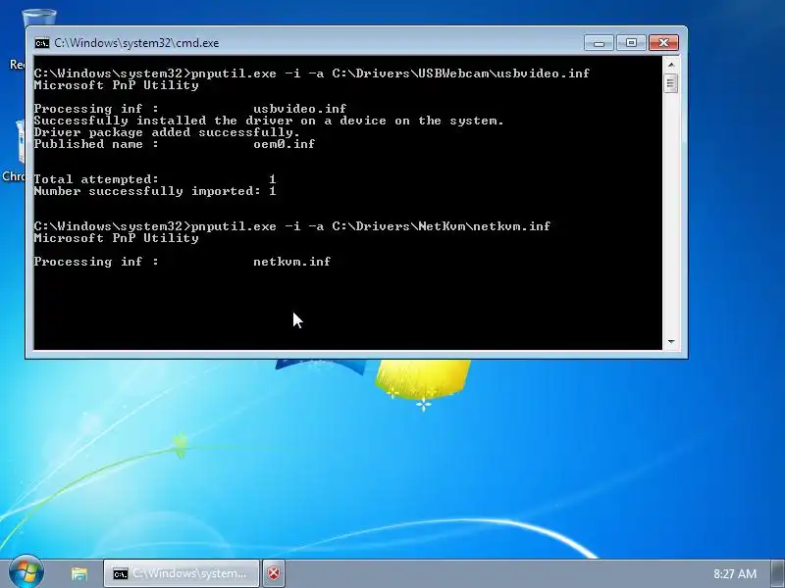
Task: Click the 'netkvm.inf' processing line
Action: [183, 262]
